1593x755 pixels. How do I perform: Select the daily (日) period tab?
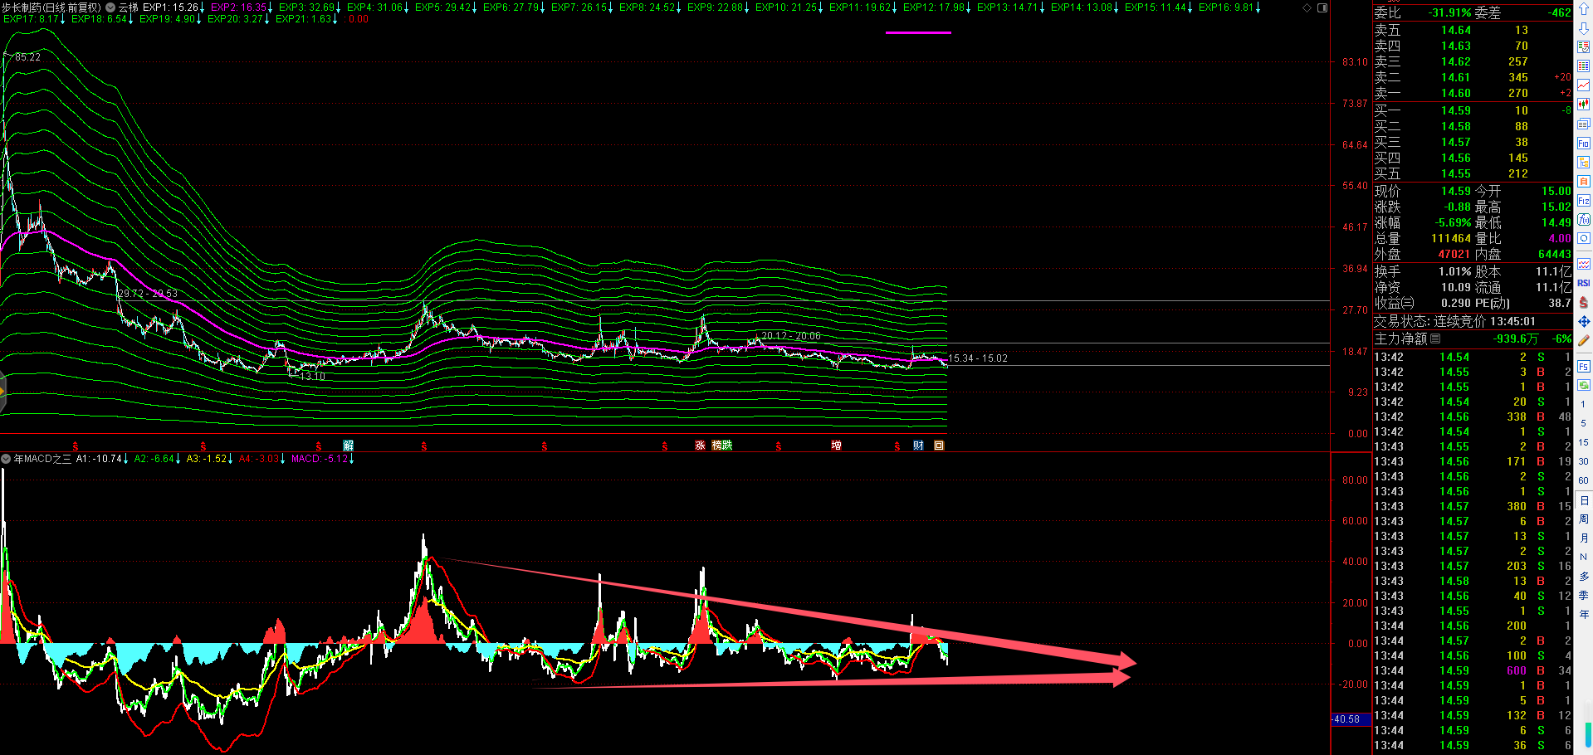click(1583, 500)
